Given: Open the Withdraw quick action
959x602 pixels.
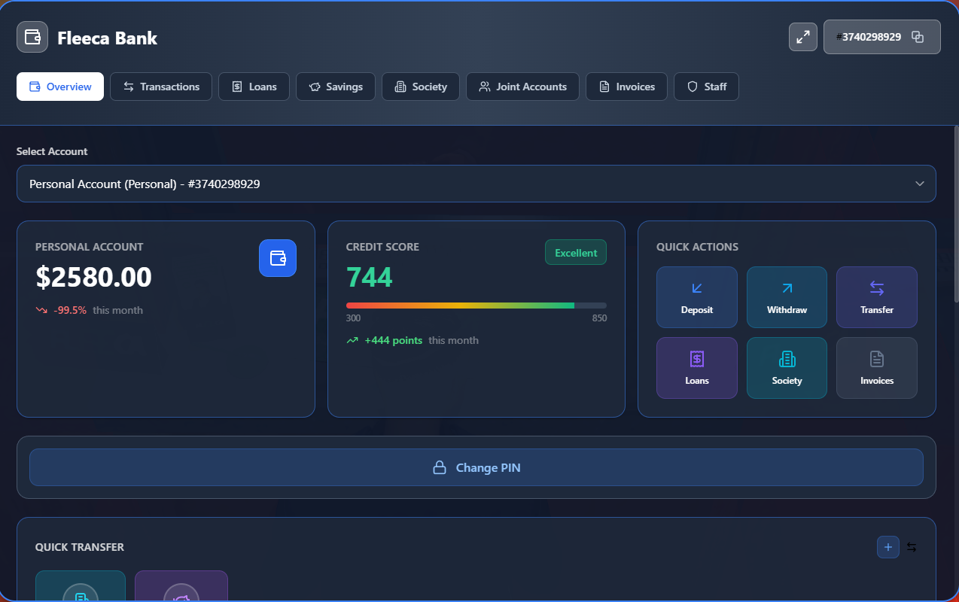Looking at the screenshot, I should [787, 297].
